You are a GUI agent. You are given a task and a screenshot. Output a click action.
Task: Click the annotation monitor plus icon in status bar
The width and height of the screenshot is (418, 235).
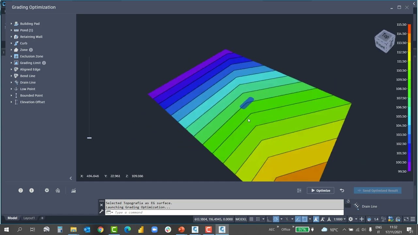click(x=362, y=219)
